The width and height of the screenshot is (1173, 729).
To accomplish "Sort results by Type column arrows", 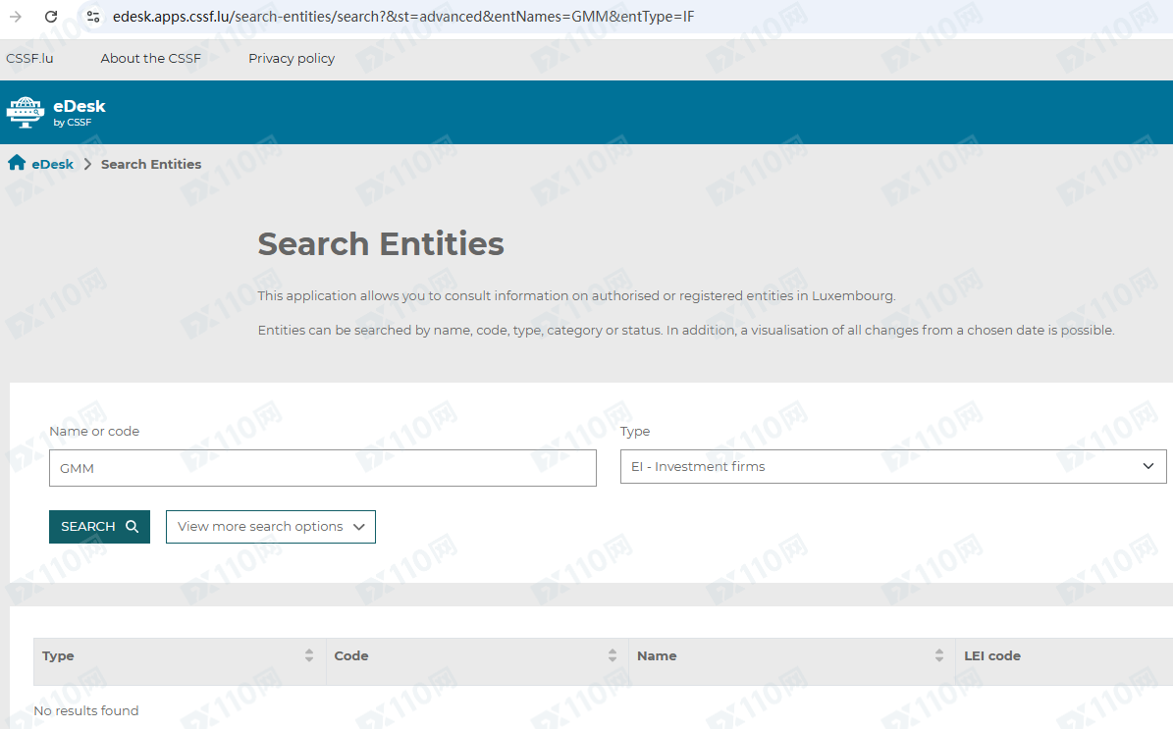I will pos(309,655).
